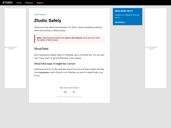Click heading 'VirusTotal says it might be a virus!'
171x128 pixels.
pyautogui.click(x=55, y=64)
